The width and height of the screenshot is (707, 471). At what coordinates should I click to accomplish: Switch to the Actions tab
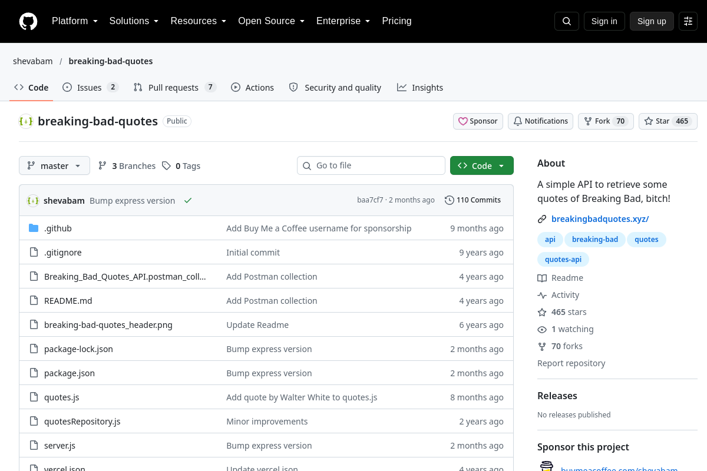point(252,88)
